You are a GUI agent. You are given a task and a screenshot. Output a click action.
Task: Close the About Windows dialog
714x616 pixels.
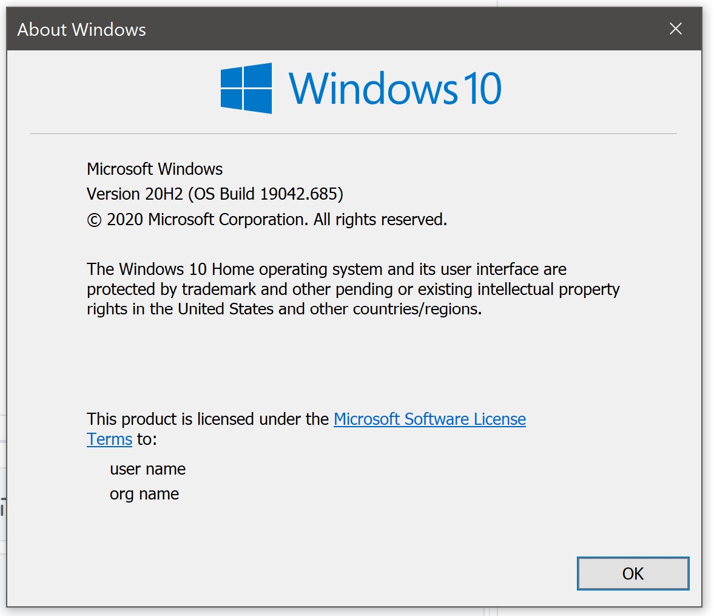point(676,29)
